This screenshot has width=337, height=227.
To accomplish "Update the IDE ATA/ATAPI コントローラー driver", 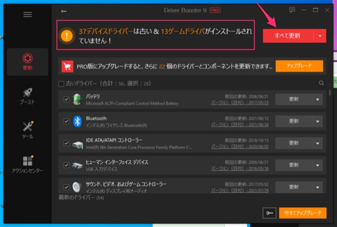I will (x=294, y=143).
